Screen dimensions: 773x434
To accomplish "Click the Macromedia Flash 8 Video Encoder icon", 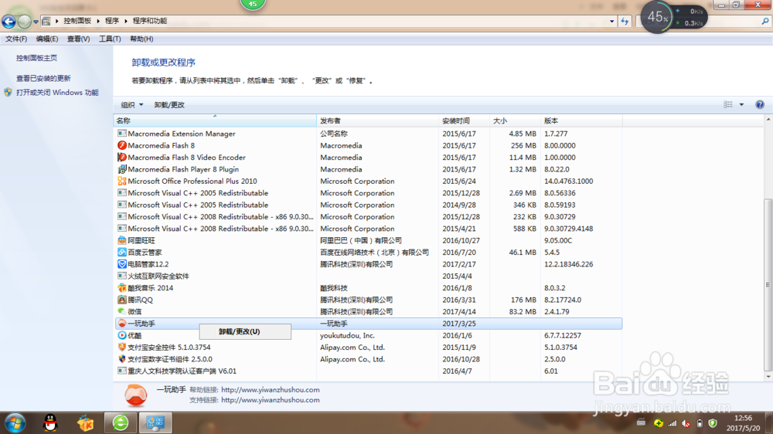I will [122, 157].
